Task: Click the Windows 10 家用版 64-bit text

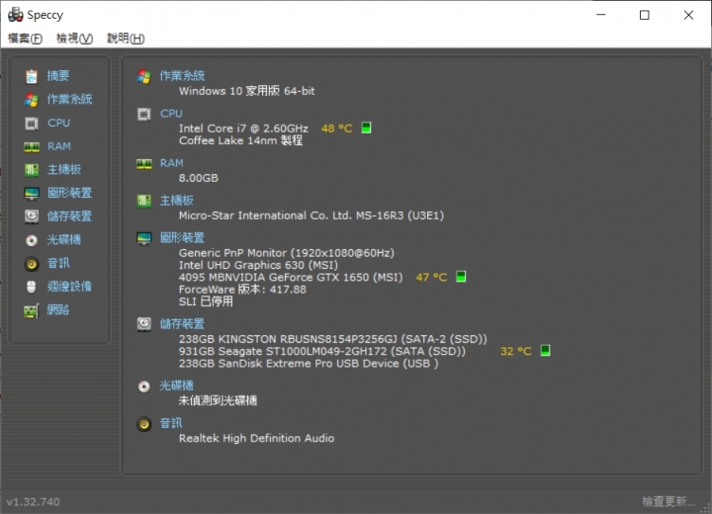Action: coord(246,91)
